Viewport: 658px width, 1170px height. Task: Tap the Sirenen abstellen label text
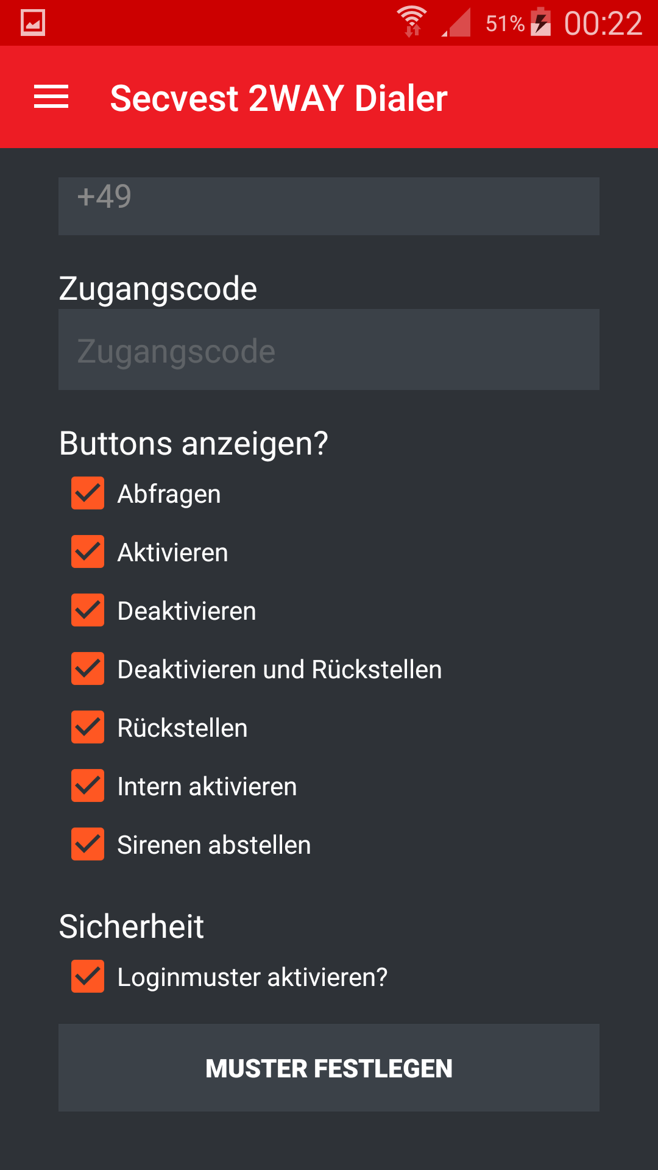click(214, 845)
